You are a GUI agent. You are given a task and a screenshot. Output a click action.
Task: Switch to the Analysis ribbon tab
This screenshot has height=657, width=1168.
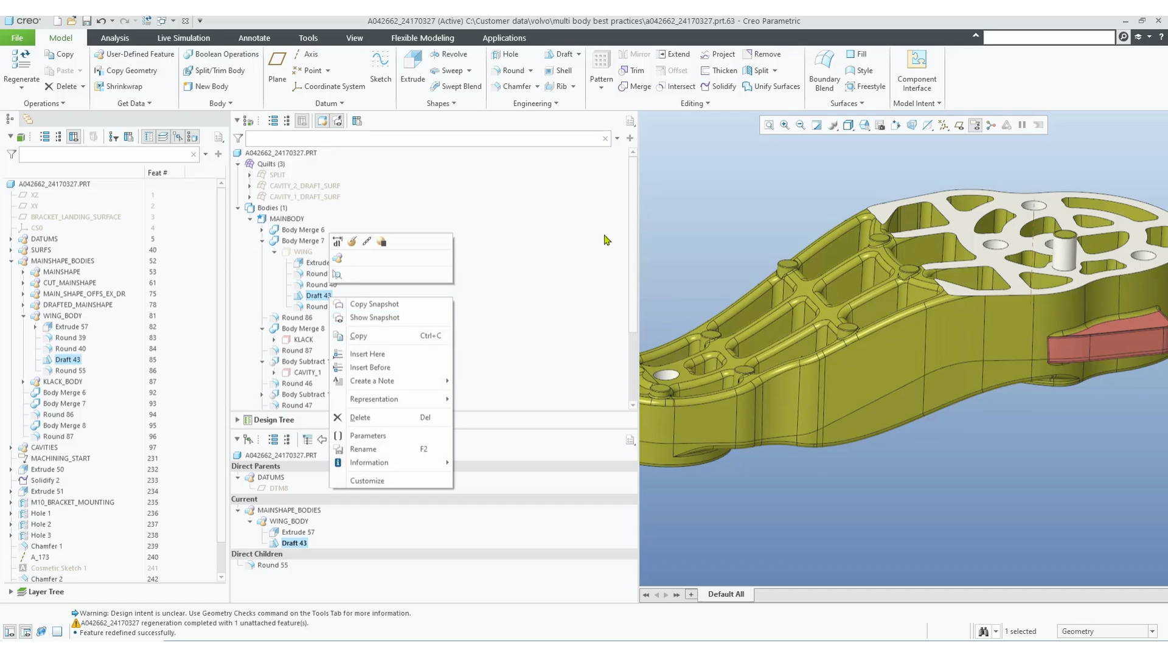[x=114, y=38]
